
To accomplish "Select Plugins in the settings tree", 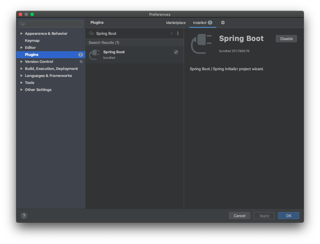I will 51,55.
